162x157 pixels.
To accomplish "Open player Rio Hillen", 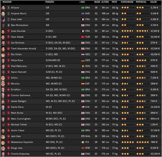I will [x=16, y=55].
